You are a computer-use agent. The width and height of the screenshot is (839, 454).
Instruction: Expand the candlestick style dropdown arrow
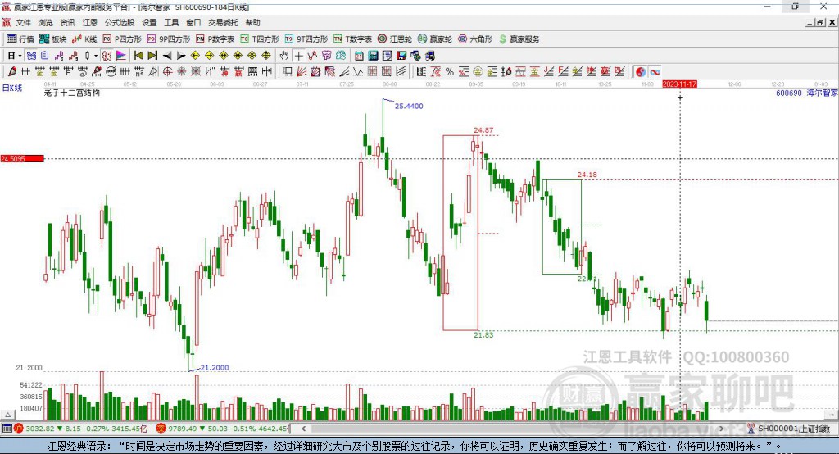click(96, 56)
